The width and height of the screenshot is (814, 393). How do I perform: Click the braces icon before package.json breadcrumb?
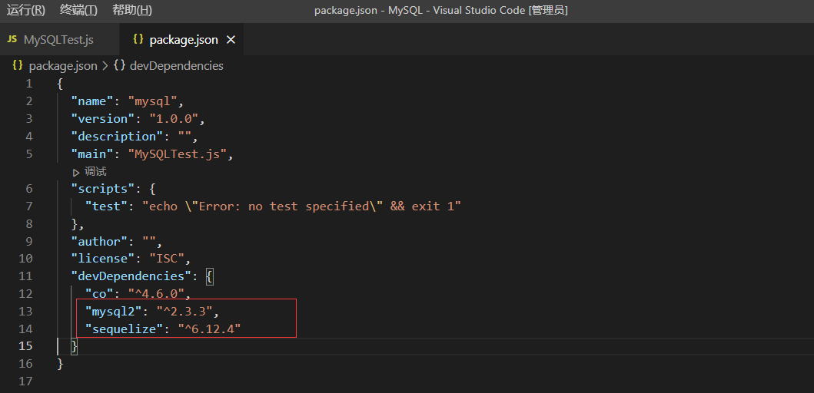(x=18, y=66)
